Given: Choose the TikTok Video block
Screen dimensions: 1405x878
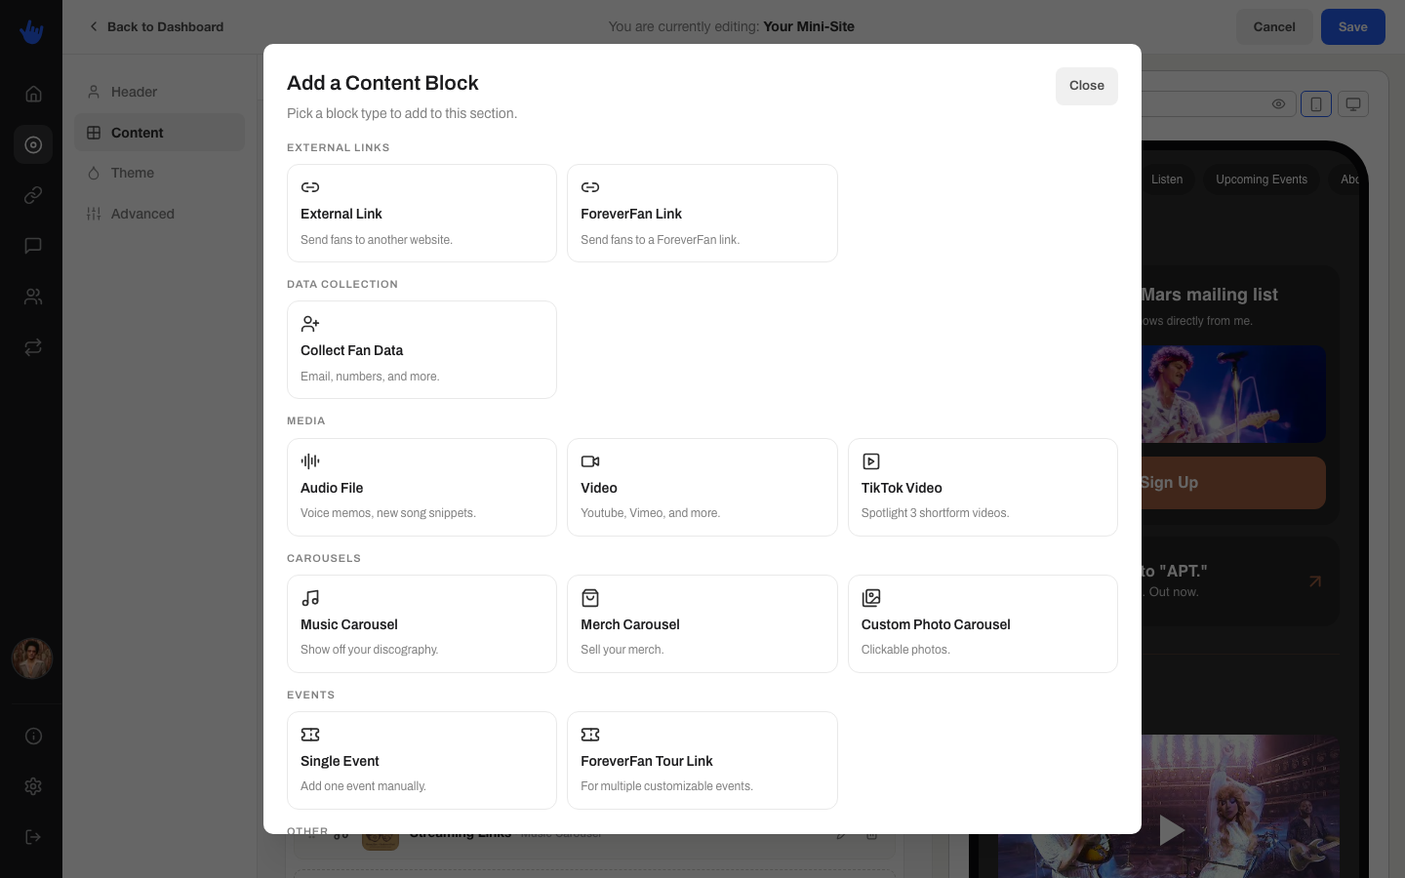Looking at the screenshot, I should coord(983,487).
